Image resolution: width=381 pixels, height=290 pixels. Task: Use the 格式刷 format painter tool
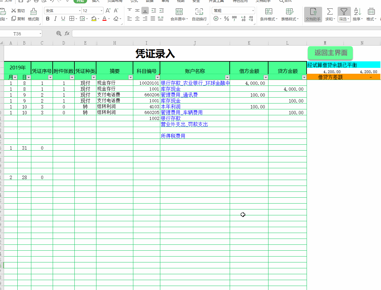tap(34, 14)
